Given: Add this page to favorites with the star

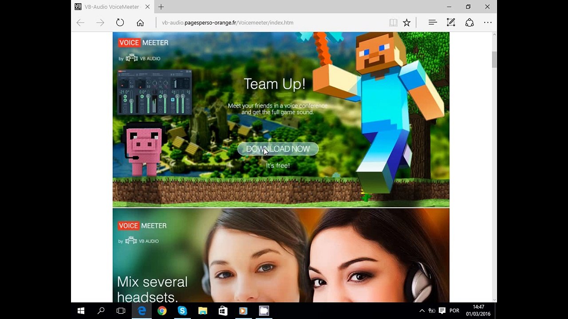Looking at the screenshot, I should (x=406, y=23).
